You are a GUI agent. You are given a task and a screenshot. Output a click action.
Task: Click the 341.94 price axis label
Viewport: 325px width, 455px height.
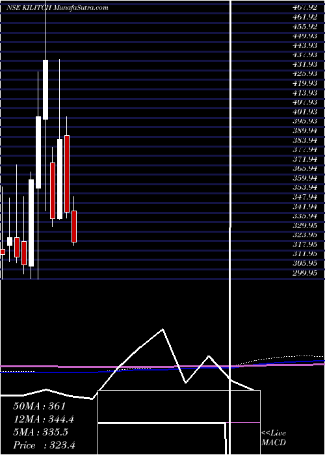coord(305,206)
